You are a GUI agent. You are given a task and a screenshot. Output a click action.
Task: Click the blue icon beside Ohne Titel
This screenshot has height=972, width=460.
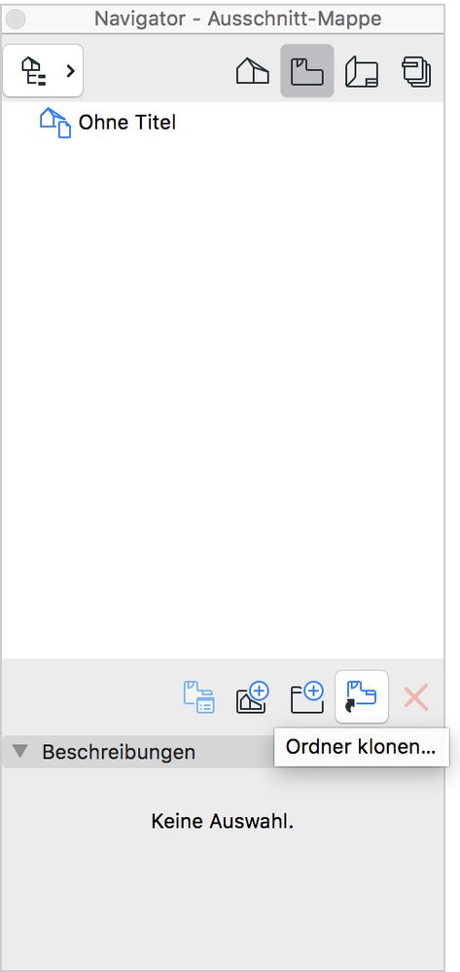(x=55, y=122)
